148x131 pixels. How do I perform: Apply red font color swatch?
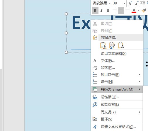(134, 11)
